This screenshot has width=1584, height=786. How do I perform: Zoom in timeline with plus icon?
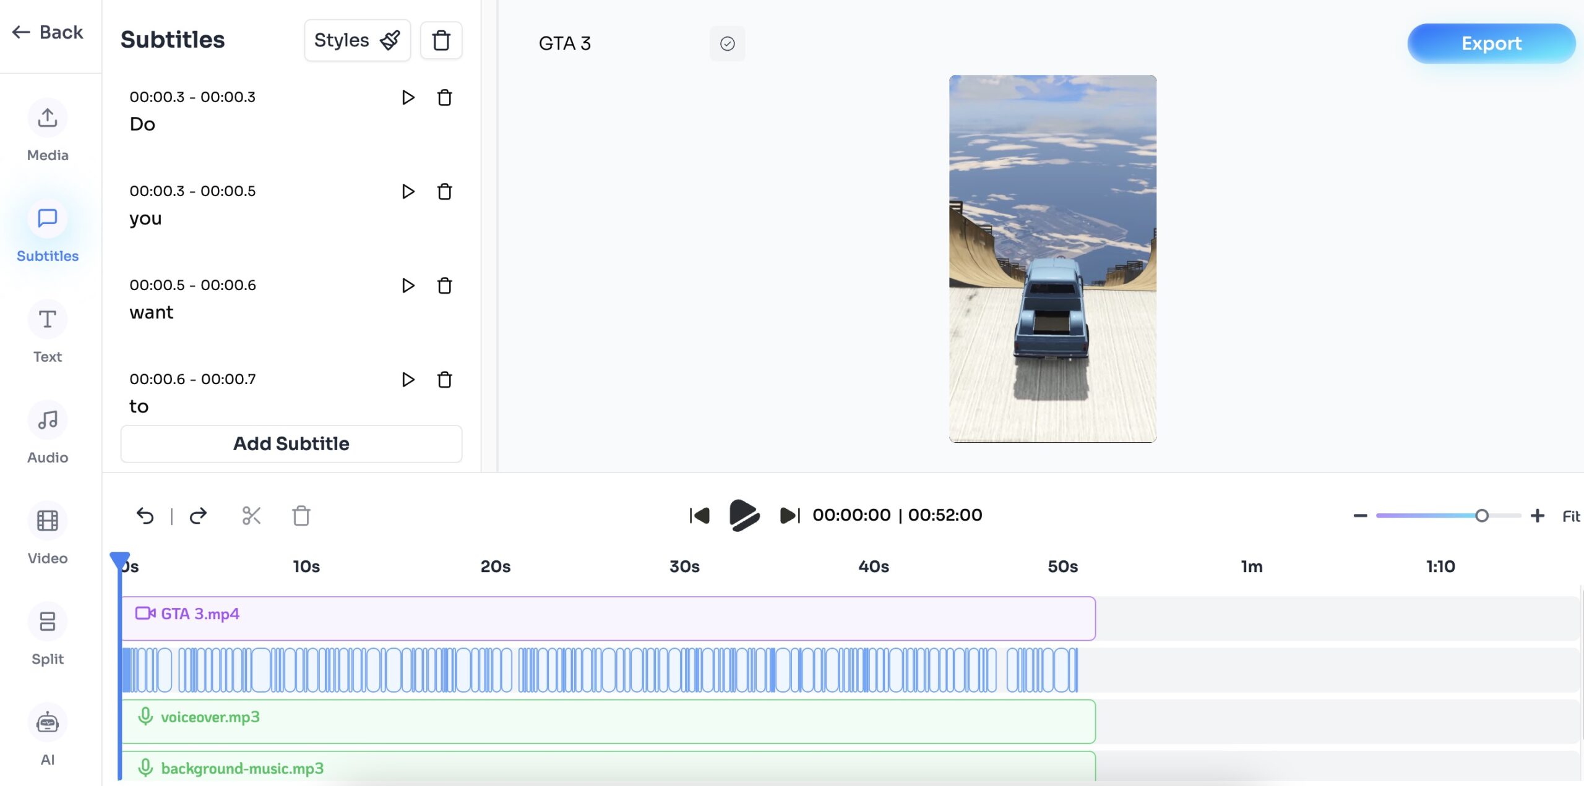coord(1538,515)
